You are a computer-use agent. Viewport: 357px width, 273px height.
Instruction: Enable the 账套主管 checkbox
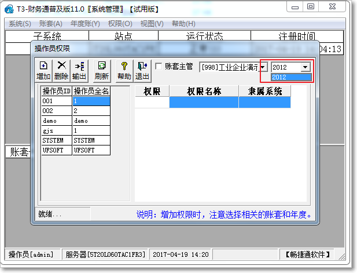(x=159, y=67)
